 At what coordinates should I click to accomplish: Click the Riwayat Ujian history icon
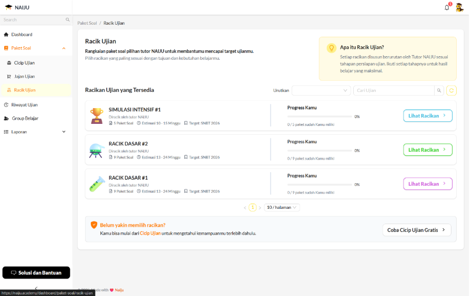tap(6, 105)
